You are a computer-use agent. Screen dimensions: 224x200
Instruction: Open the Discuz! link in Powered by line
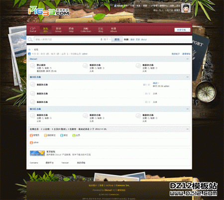coord(108,190)
